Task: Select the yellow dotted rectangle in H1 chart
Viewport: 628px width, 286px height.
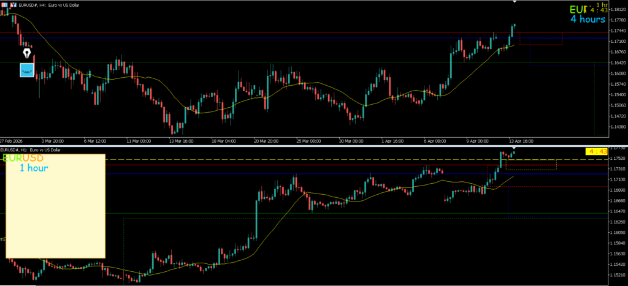Action: point(531,165)
